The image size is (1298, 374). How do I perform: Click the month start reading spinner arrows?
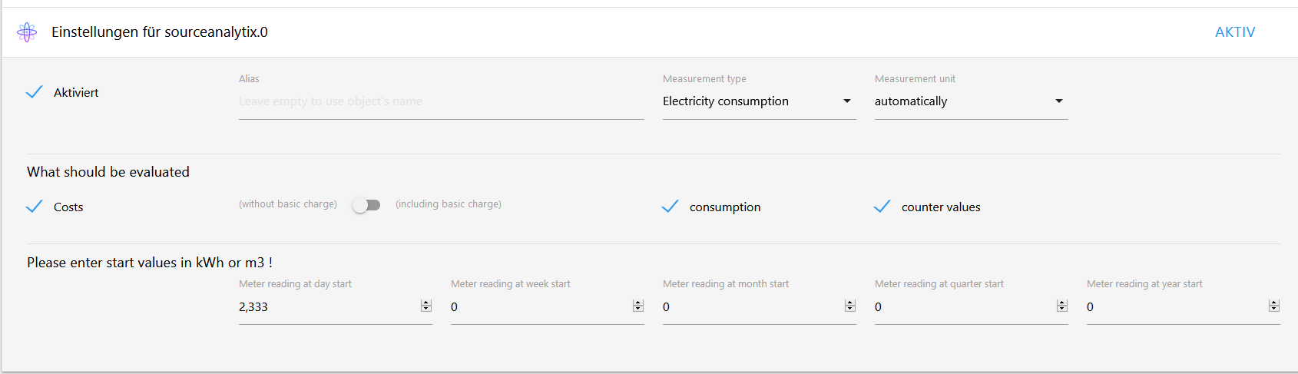click(x=850, y=306)
